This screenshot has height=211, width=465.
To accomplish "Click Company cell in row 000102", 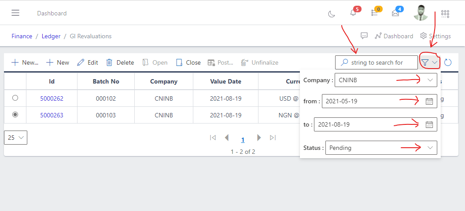I will coord(164,98).
